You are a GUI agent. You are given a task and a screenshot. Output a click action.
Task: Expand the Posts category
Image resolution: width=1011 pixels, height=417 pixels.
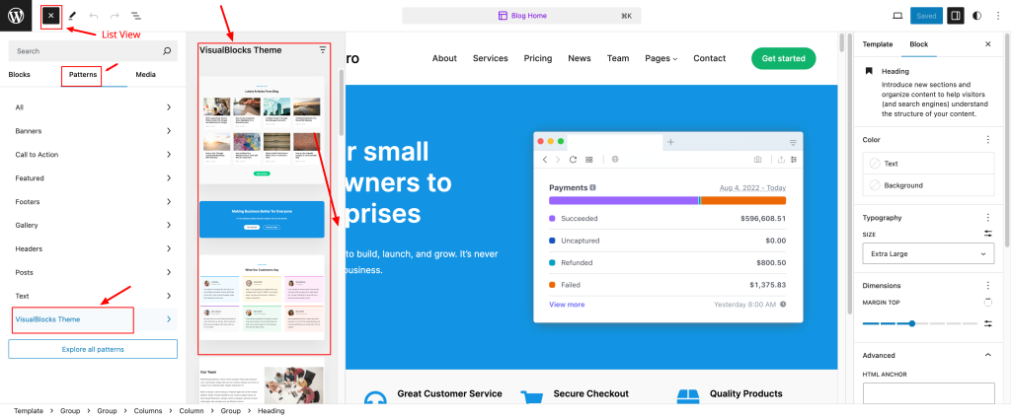pos(93,272)
